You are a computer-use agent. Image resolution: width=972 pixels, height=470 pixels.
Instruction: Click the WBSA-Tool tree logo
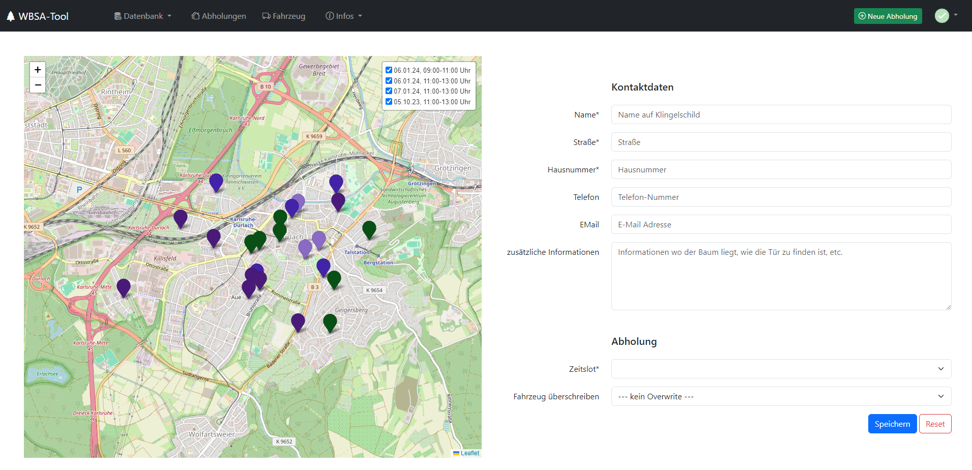point(11,16)
